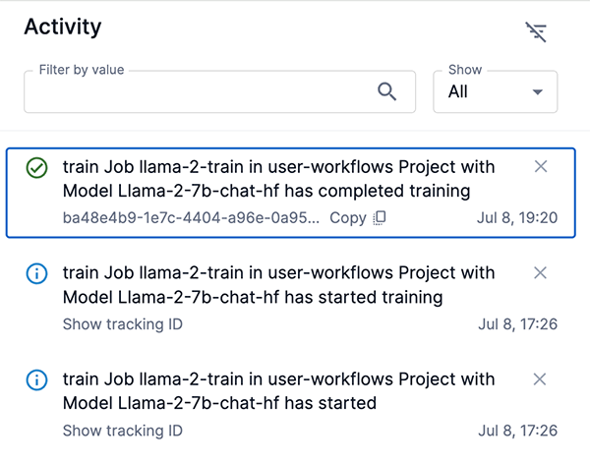Close the bottom Jul 8, 17:26 notification
590x464 pixels.
(540, 379)
